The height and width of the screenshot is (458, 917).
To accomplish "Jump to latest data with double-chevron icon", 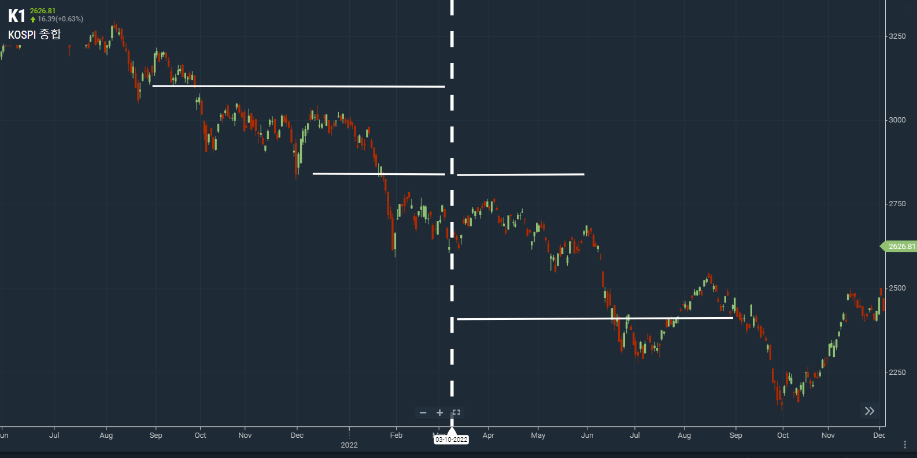I will click(870, 411).
